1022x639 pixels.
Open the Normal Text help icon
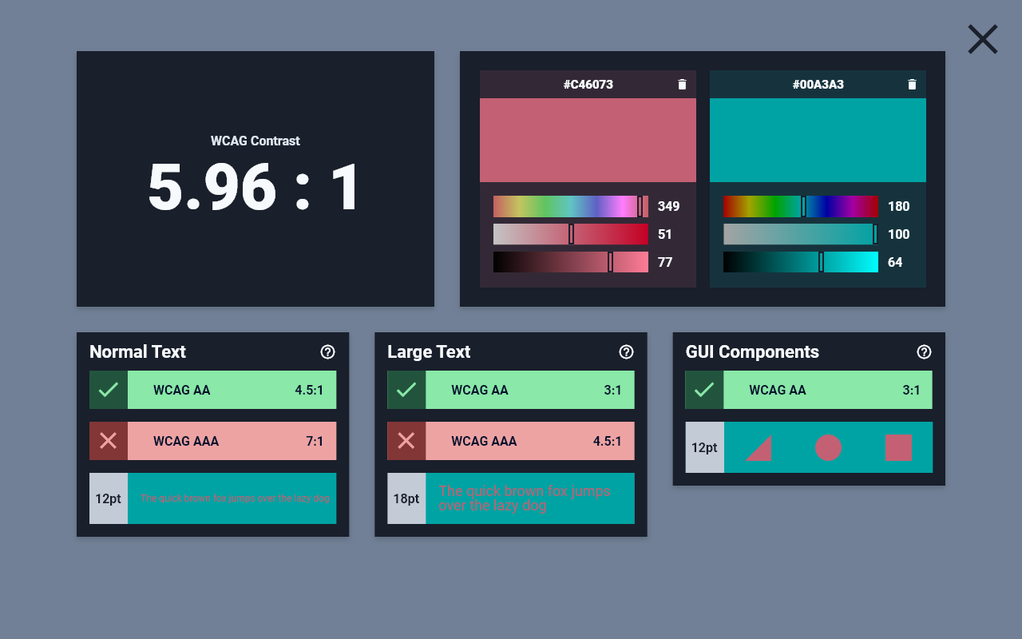328,351
